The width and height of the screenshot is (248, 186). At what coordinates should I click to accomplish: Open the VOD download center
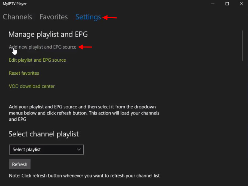[32, 86]
